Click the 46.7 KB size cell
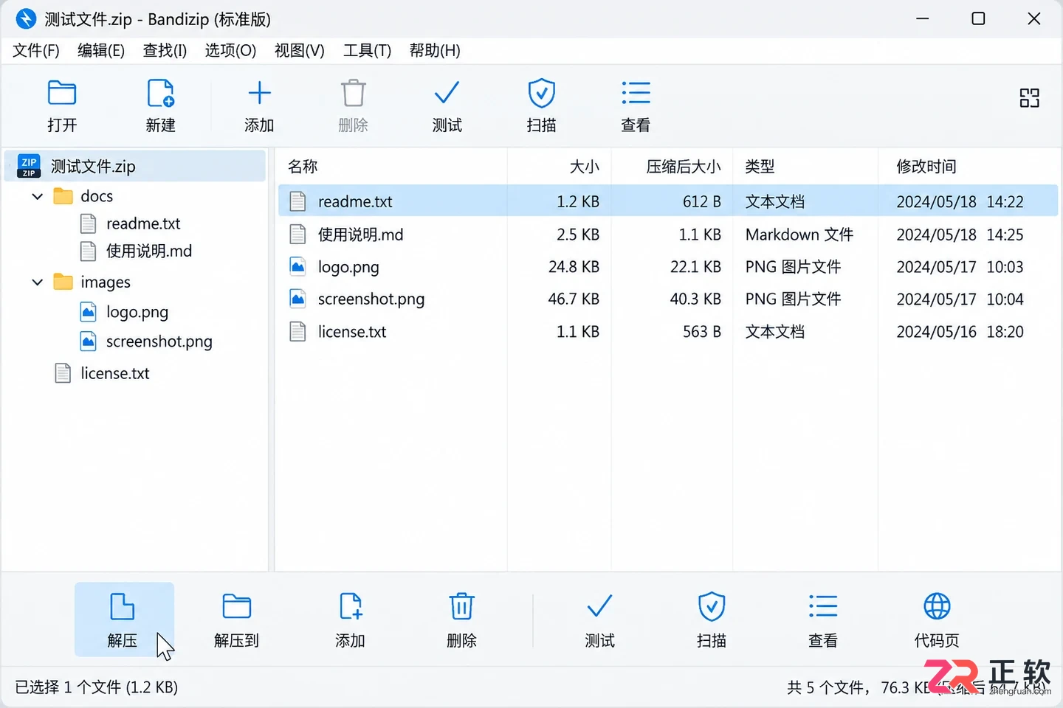The width and height of the screenshot is (1063, 708). coord(574,299)
